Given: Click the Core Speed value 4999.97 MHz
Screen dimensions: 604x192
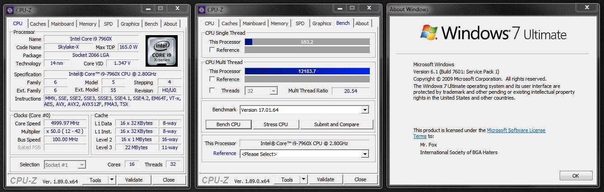Looking at the screenshot, I should [65, 123].
